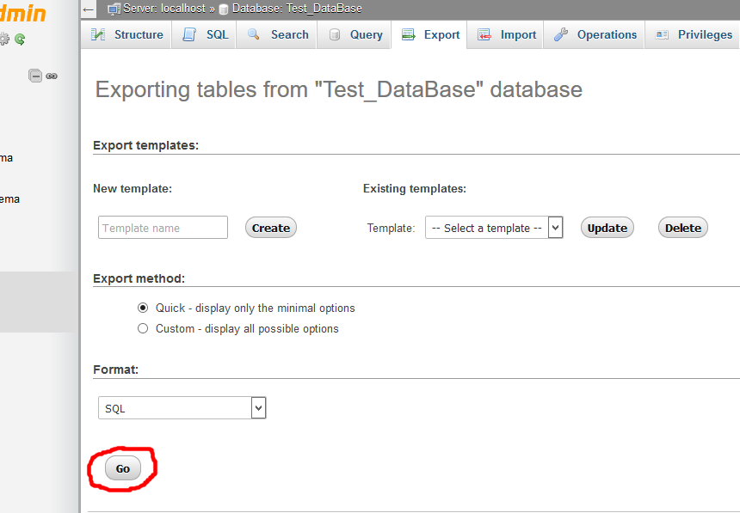Open the navigation settings gear icon
This screenshot has height=513, width=740.
[x=4, y=39]
